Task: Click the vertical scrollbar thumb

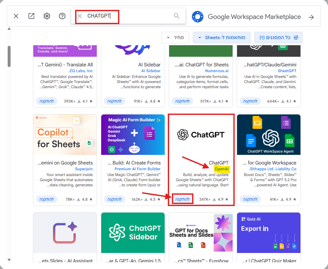Action: click(9, 56)
